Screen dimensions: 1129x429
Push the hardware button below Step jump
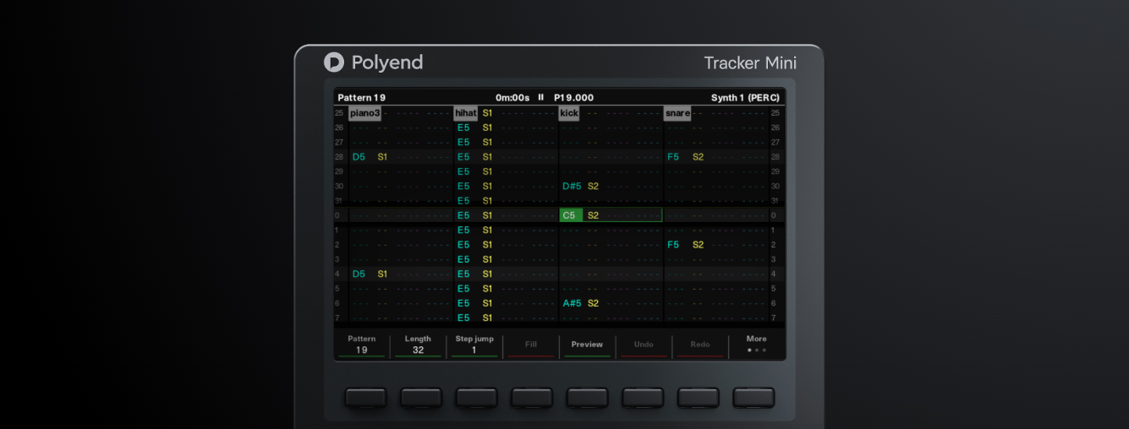[x=477, y=398]
